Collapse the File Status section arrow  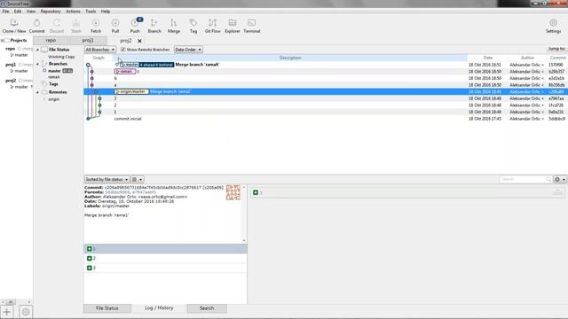click(37, 50)
